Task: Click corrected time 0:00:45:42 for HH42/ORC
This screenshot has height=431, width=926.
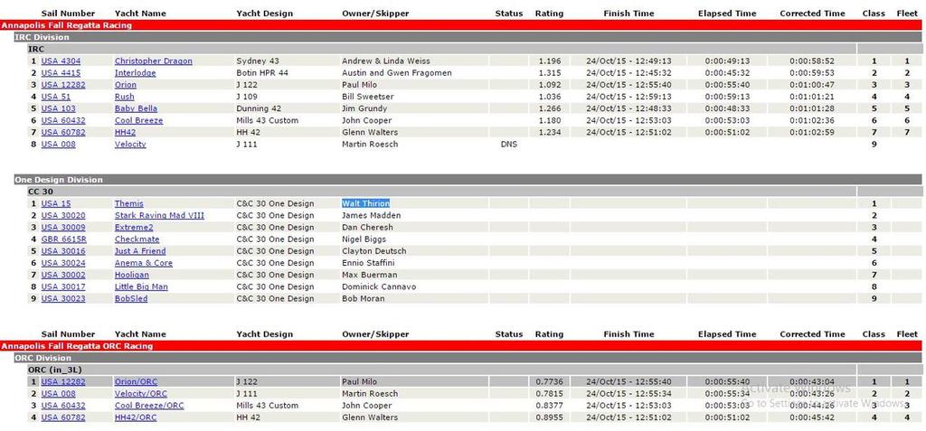Action: 812,417
